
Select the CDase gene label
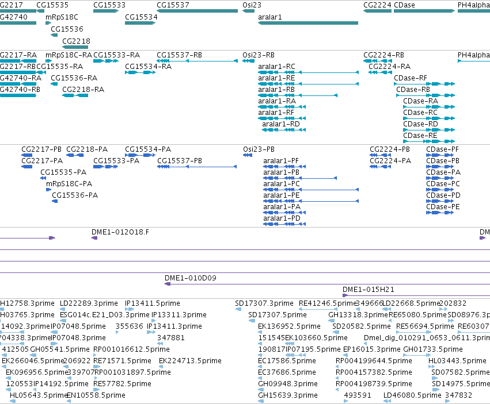pos(404,5)
